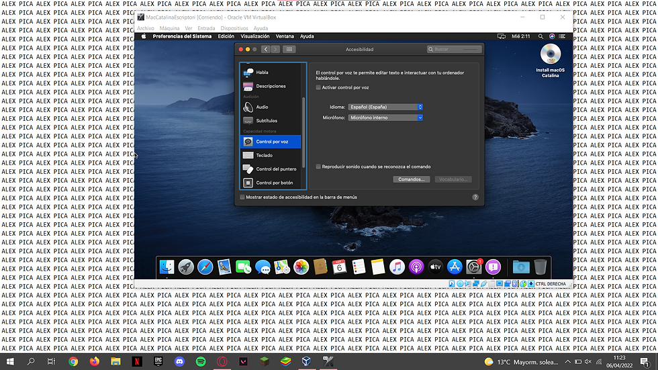Open Notes from the dock
The height and width of the screenshot is (370, 658).
click(377, 267)
